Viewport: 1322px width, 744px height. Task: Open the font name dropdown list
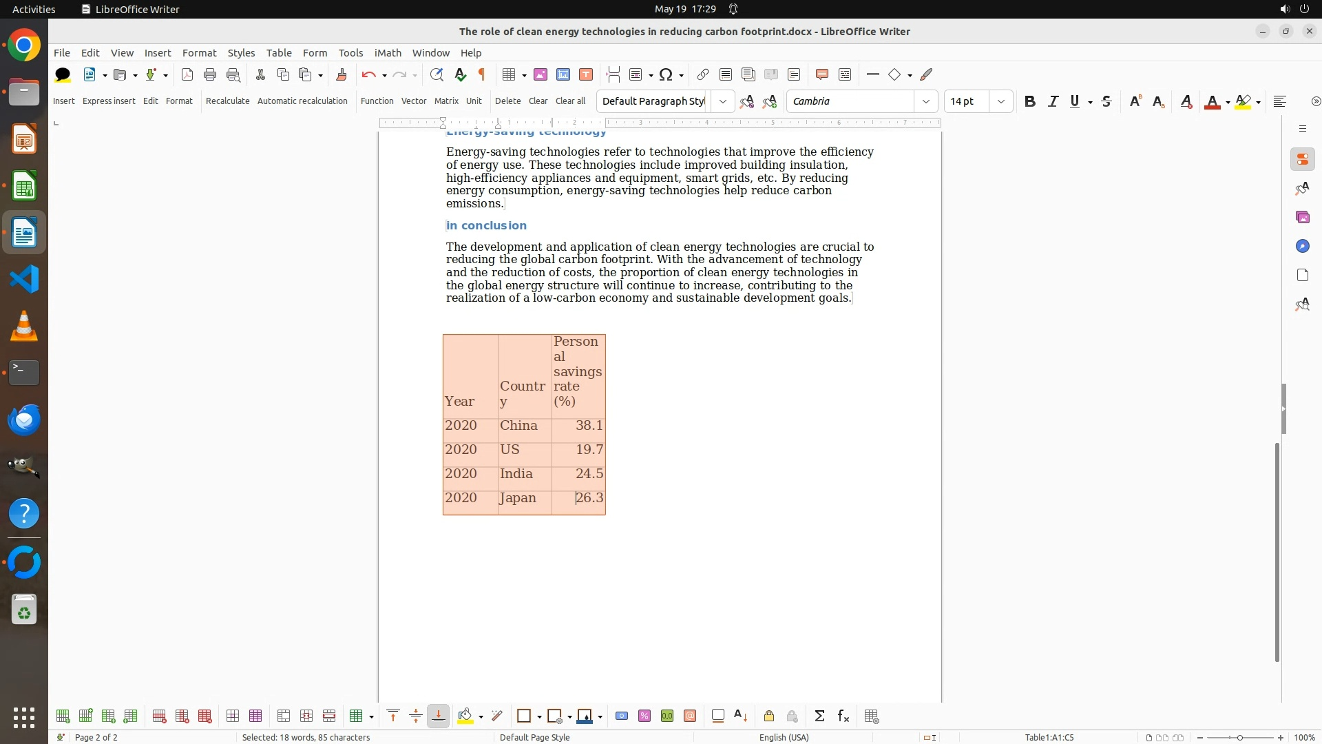[x=926, y=101]
